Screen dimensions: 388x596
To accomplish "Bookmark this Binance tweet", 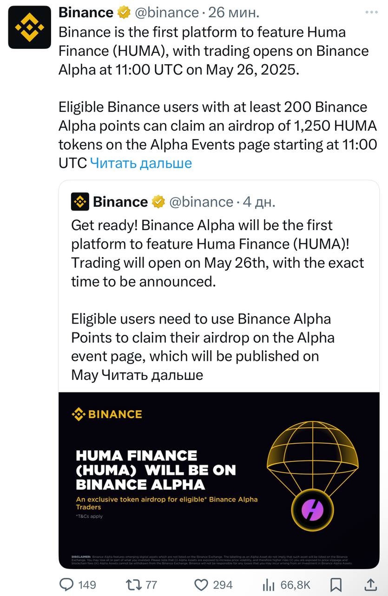I will [x=336, y=585].
